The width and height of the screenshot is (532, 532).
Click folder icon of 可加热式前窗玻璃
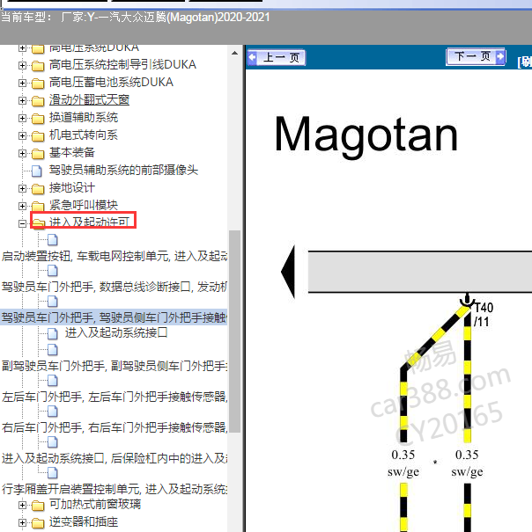38,506
